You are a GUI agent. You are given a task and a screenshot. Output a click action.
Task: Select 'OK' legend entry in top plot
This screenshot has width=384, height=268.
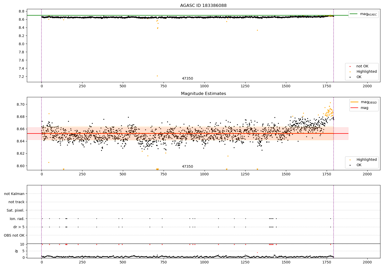(x=359, y=77)
